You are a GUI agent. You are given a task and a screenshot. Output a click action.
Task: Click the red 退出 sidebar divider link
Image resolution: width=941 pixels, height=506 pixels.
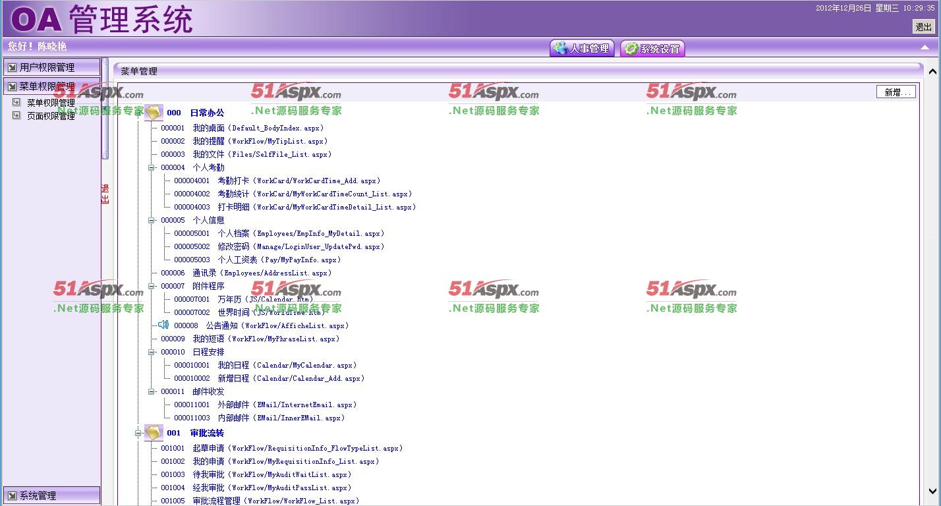pyautogui.click(x=105, y=194)
